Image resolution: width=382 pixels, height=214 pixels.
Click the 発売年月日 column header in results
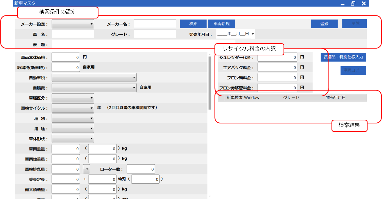coord(336,98)
